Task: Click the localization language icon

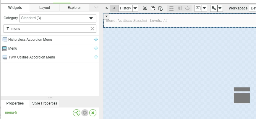Action: 214,8
